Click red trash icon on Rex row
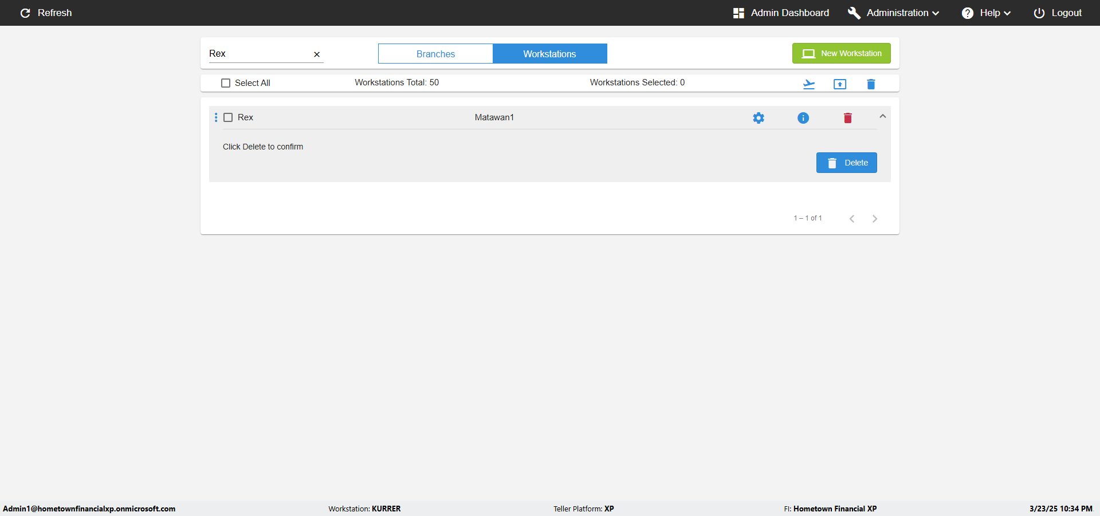Screen dimensions: 1100x516 848,118
